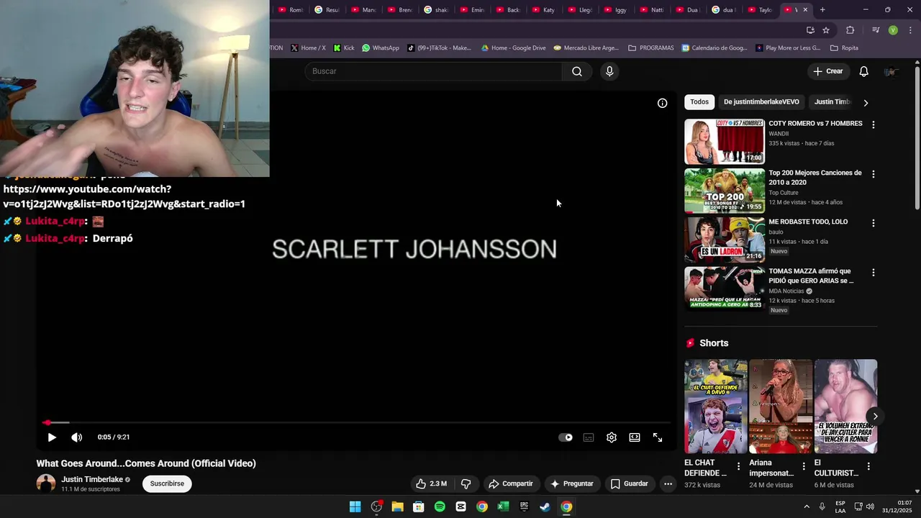Screen dimensions: 921x518
Task: Show hidden tray icons chevron
Action: tap(806, 506)
